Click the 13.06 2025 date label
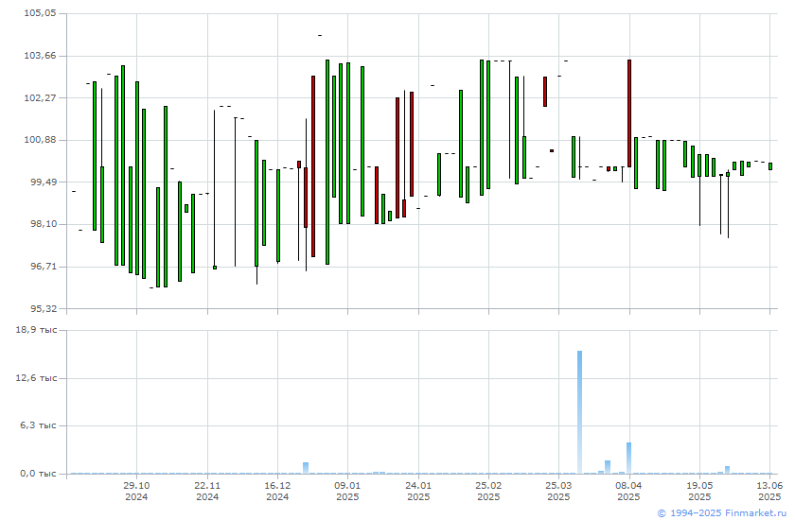 tap(769, 491)
